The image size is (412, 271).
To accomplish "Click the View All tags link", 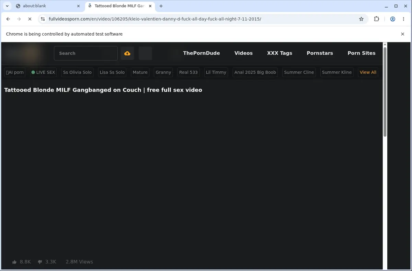I will click(x=368, y=72).
